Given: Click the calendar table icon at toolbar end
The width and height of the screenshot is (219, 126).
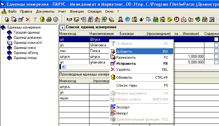Looking at the screenshot, I should click(x=212, y=19).
